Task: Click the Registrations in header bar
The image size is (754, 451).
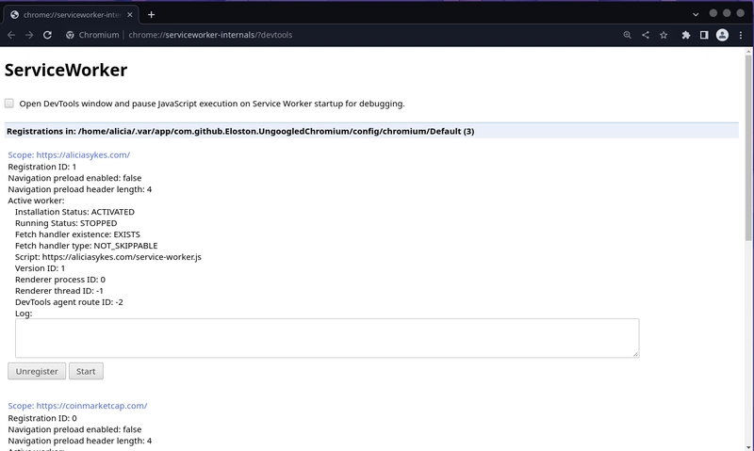Action: tap(371, 131)
